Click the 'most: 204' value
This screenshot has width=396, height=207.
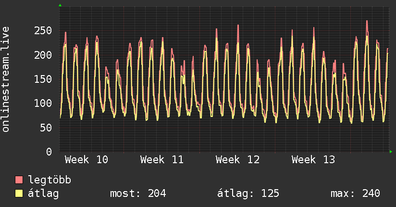(x=138, y=194)
